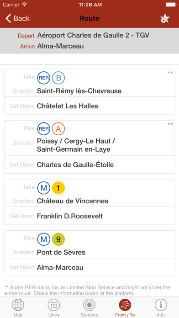The height and width of the screenshot is (318, 179).
Task: Open the Lines grid tab
Action: point(54,307)
